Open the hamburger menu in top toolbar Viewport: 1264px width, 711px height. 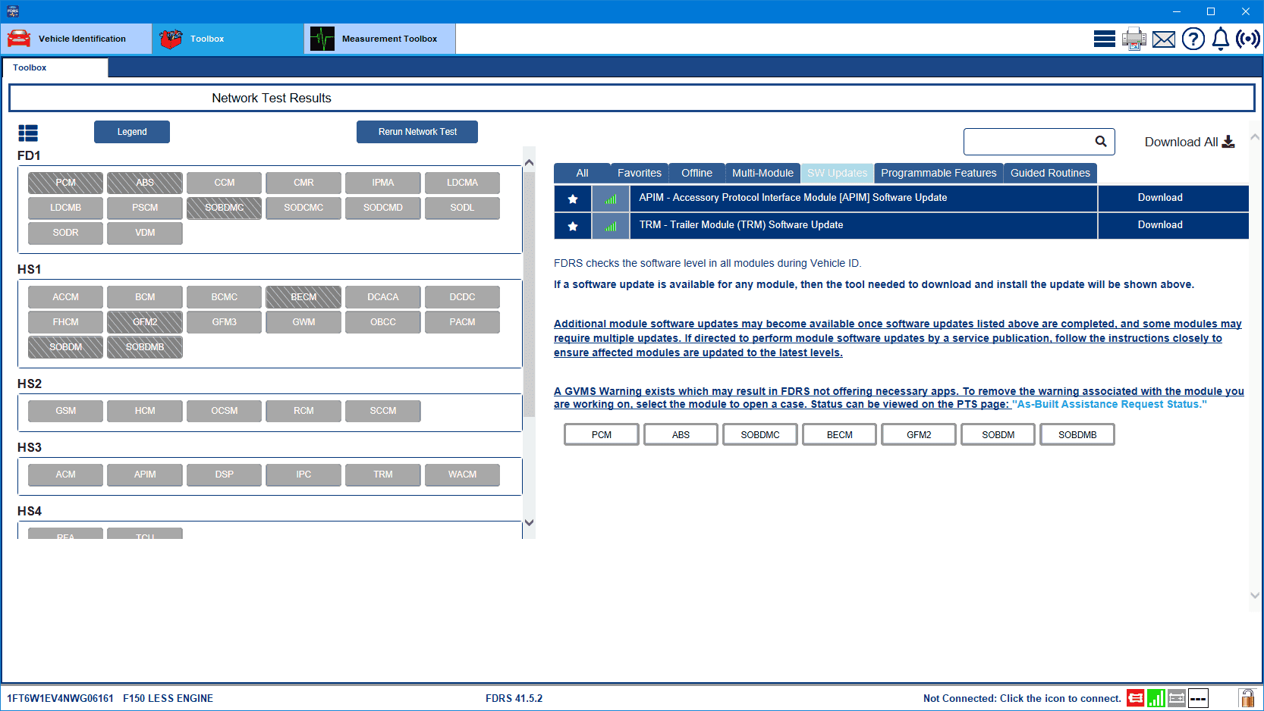[x=1104, y=39]
